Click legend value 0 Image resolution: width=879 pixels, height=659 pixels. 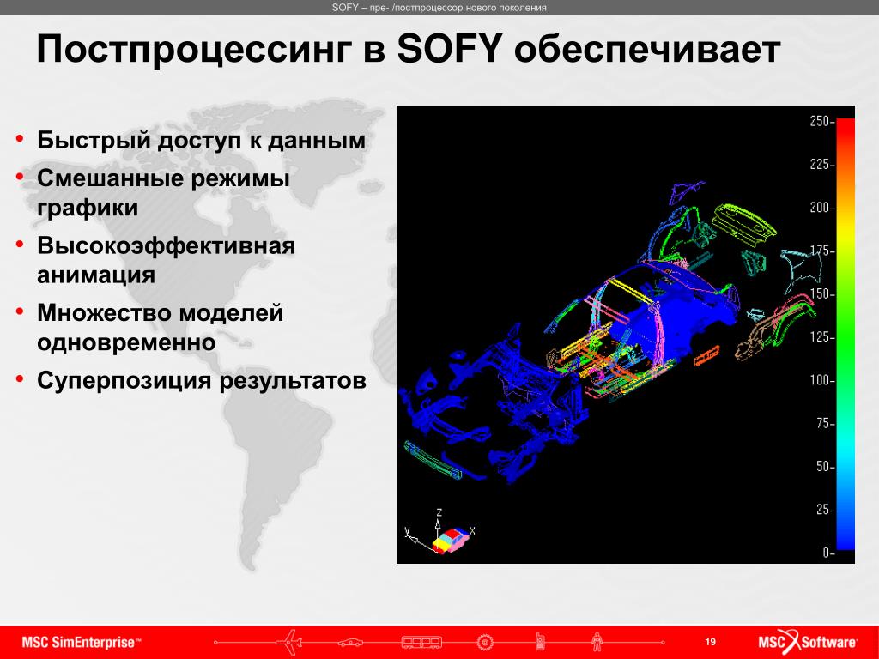(x=828, y=553)
